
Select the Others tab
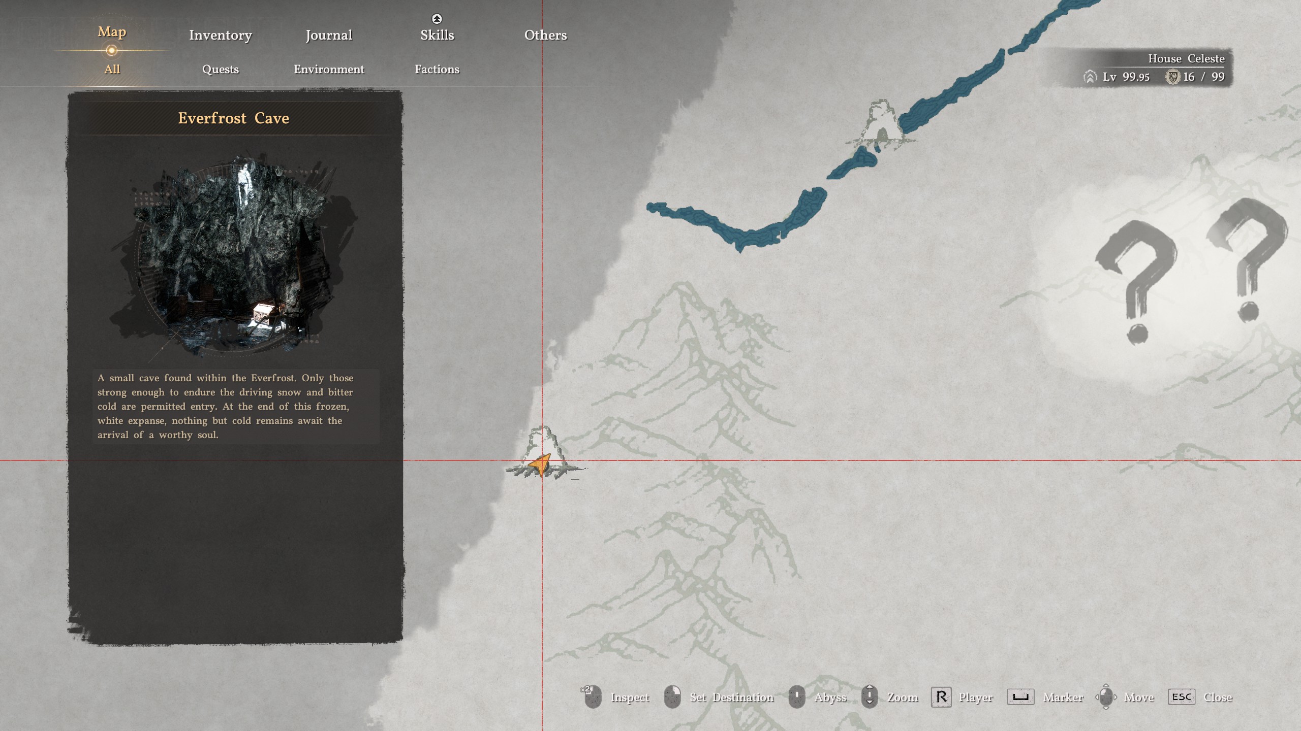pos(545,35)
